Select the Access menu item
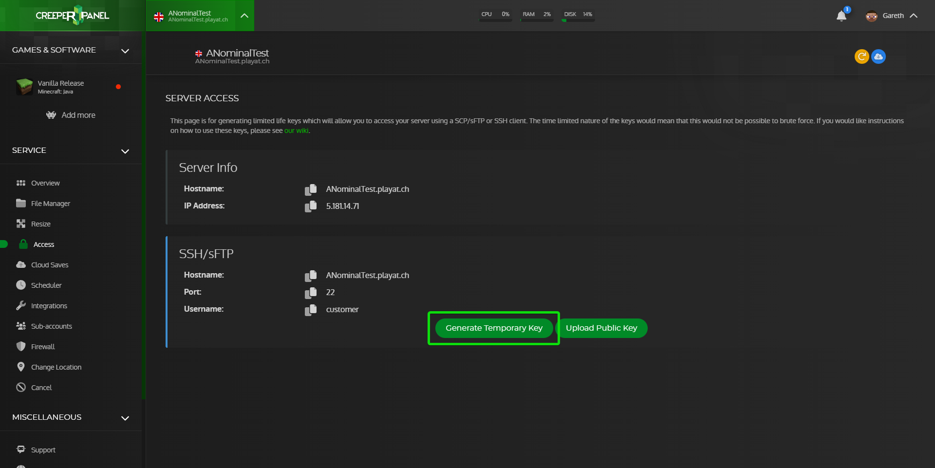This screenshot has height=468, width=935. coord(44,244)
